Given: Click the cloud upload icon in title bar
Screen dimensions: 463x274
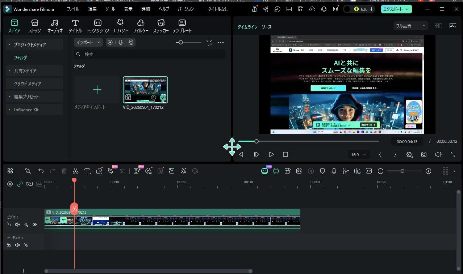Looking at the screenshot, I should [x=312, y=9].
